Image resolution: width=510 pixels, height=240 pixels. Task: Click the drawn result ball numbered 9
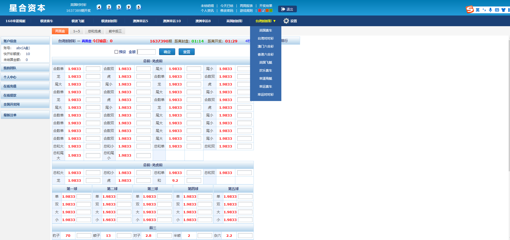[129, 7]
